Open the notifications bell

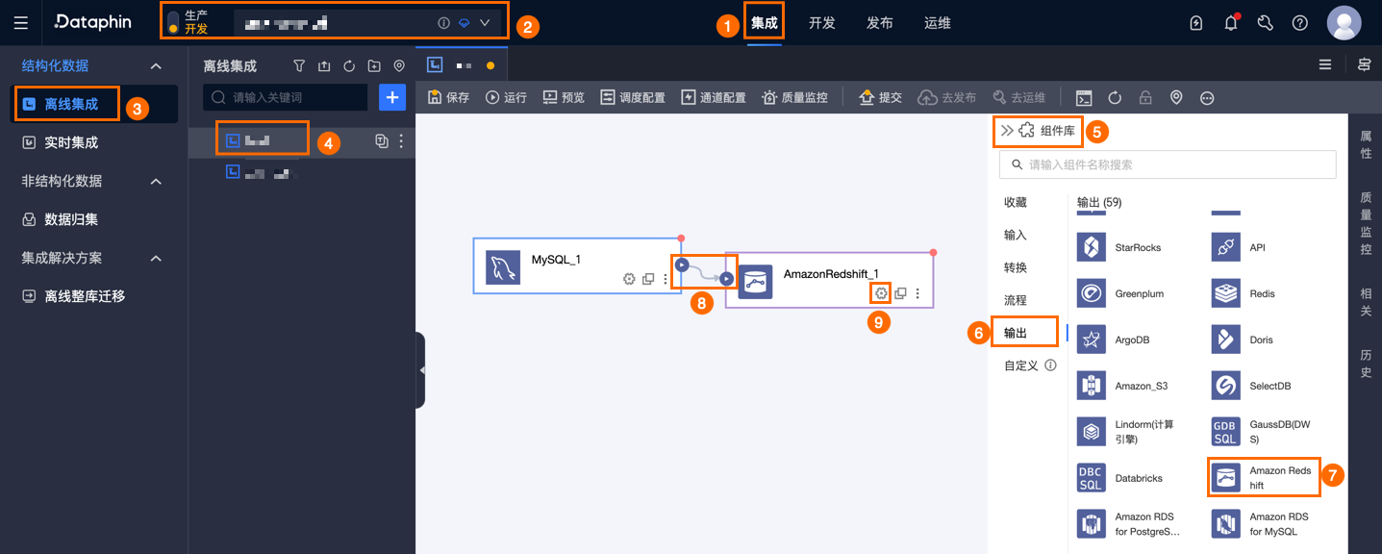[1231, 23]
